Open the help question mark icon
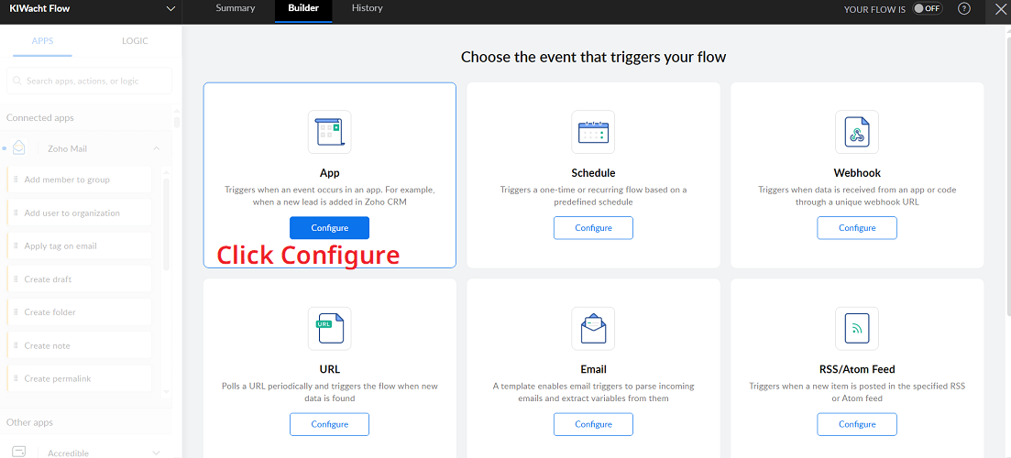The width and height of the screenshot is (1011, 458). pos(963,8)
